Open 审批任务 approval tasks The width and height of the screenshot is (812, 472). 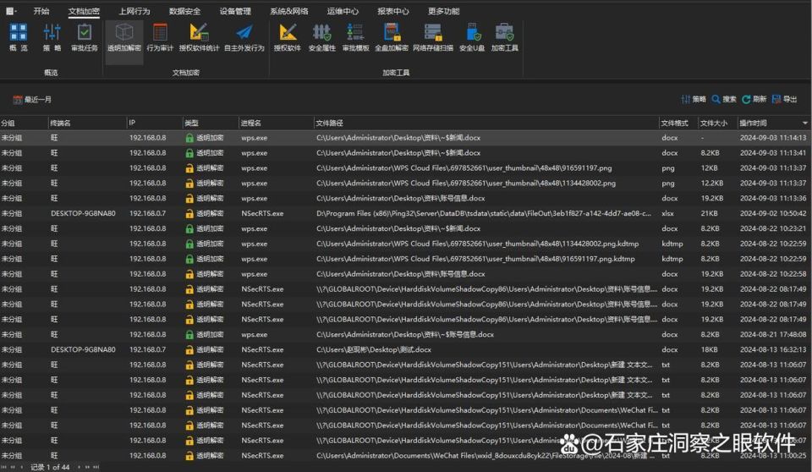pyautogui.click(x=85, y=37)
